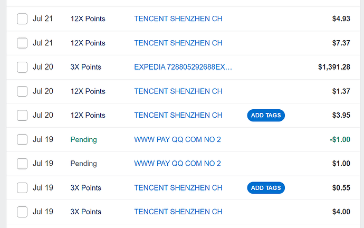Image resolution: width=364 pixels, height=228 pixels.
Task: Select the $0.55 Tencent transaction checkbox
Action: [22, 188]
